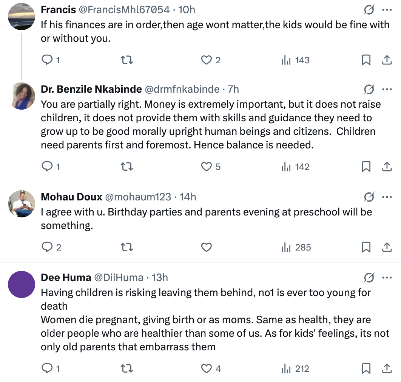Open Grok icon on Dee Huma's tweet
Screen dimensions: 401x382
[369, 278]
